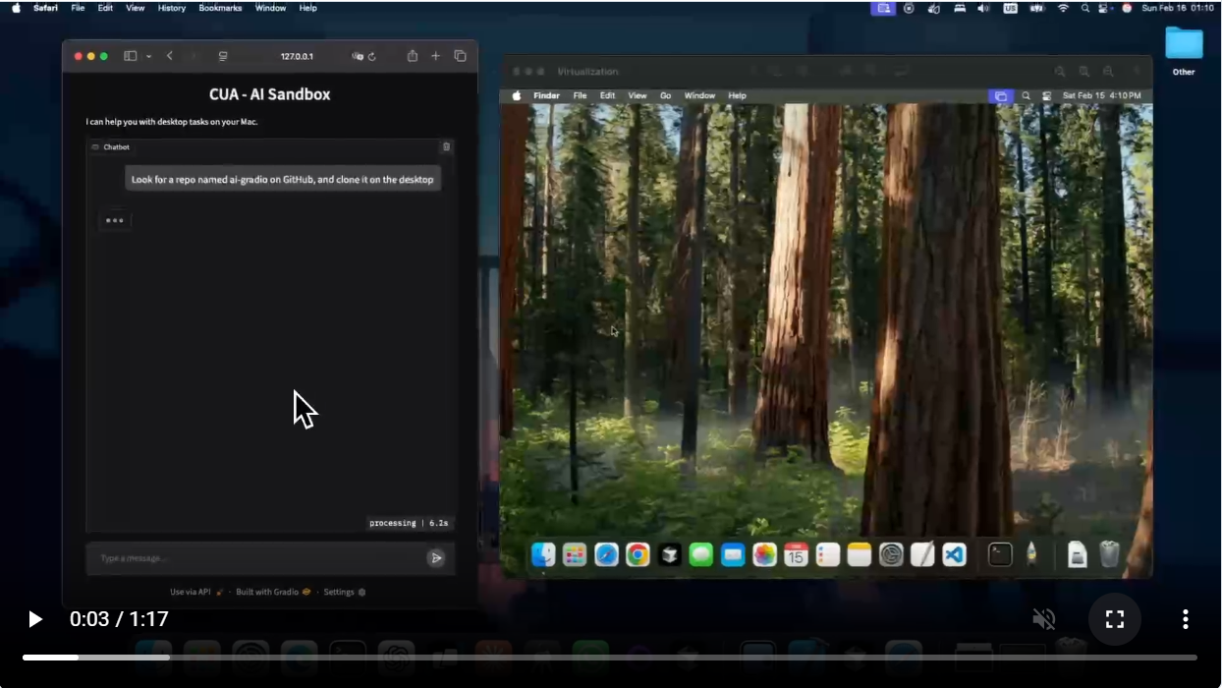Seek along the video progress bar
This screenshot has width=1222, height=688.
pos(609,657)
